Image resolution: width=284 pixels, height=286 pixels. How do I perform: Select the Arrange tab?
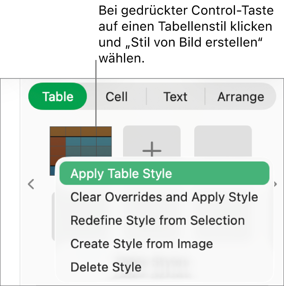tap(241, 96)
